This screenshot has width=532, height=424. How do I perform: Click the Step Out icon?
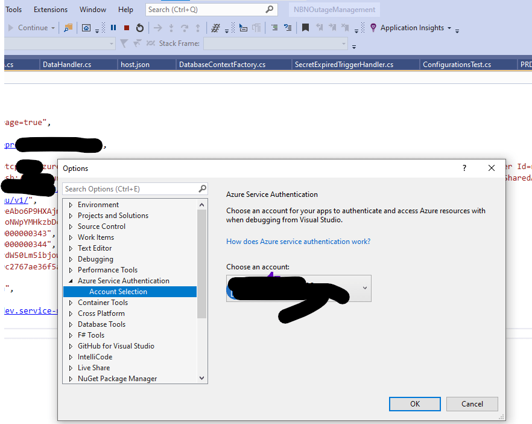198,28
